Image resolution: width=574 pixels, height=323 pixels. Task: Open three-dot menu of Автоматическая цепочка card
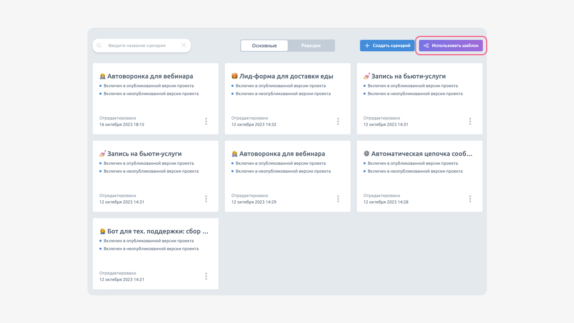[x=470, y=199]
